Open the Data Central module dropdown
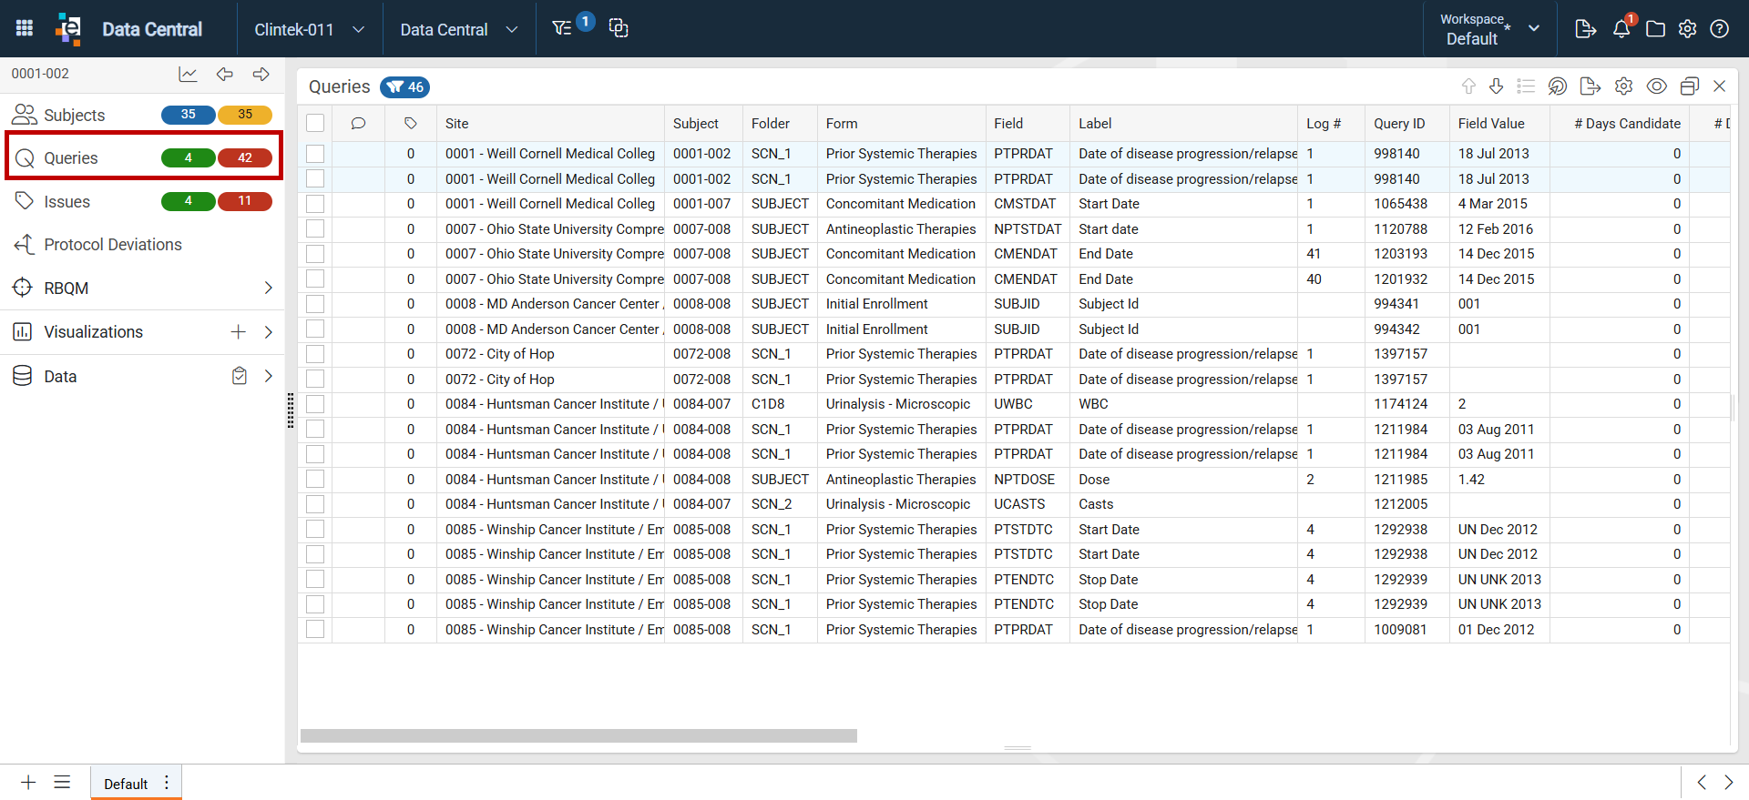Viewport: 1749px width, 800px height. (x=459, y=29)
